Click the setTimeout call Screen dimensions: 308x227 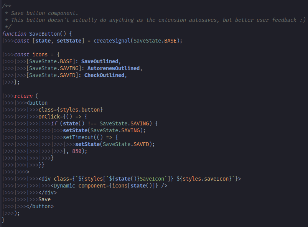pyautogui.click(x=79, y=137)
